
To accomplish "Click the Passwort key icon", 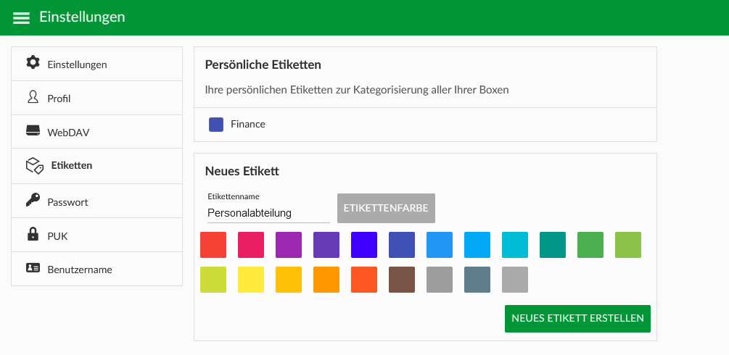I will tap(33, 200).
